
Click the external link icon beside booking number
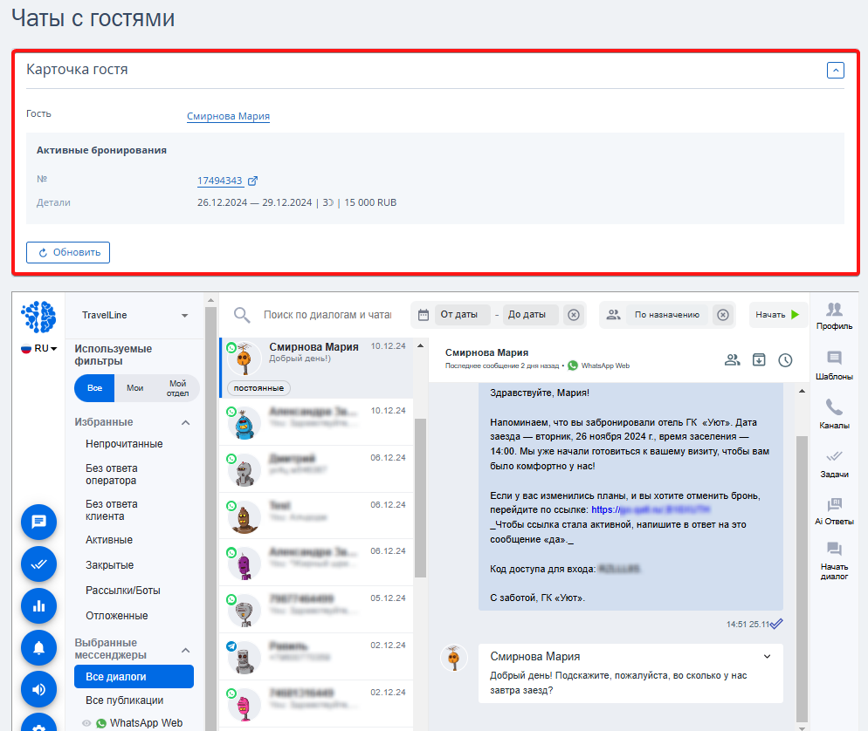(x=252, y=181)
